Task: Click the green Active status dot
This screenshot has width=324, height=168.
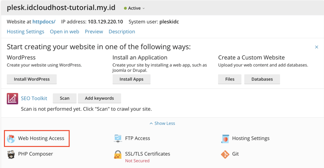Action: click(125, 8)
